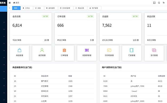
Task: Click user name yshop用户_7086
Action: coord(137,86)
